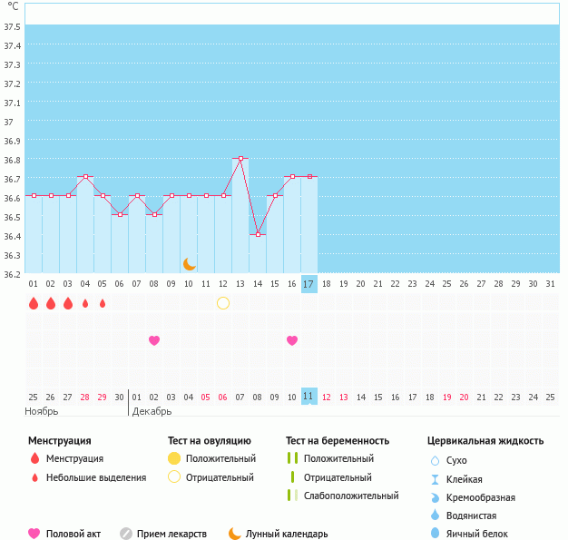Click the small spotting drop on cycle day 05
Screen dimensions: 568x540
click(103, 303)
